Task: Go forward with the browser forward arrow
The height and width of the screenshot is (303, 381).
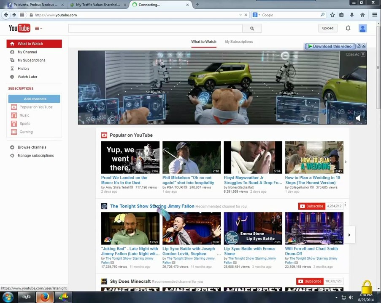Action: click(14, 15)
